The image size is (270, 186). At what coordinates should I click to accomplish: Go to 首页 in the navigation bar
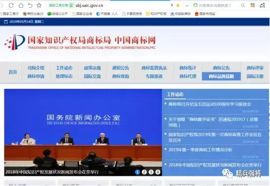click(x=13, y=72)
